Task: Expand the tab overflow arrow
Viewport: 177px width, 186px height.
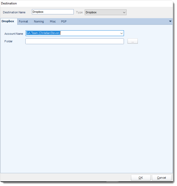Action: click(170, 21)
